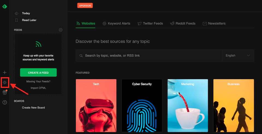Viewport: 262px width, 134px height.
Task: Click the Feedly logo icon
Action: tap(5, 6)
